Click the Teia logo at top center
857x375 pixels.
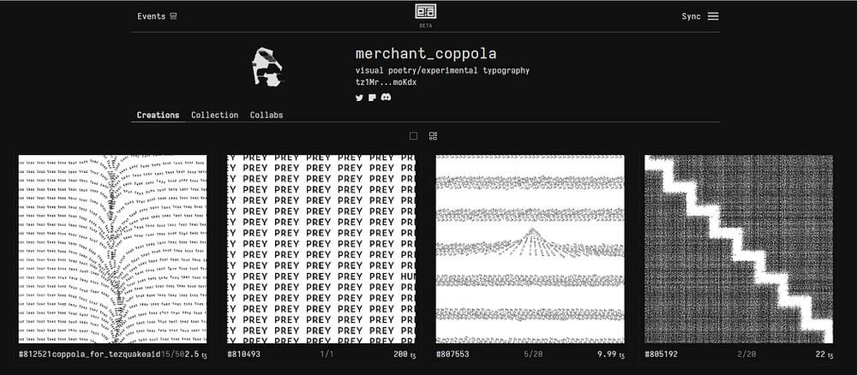tap(426, 12)
